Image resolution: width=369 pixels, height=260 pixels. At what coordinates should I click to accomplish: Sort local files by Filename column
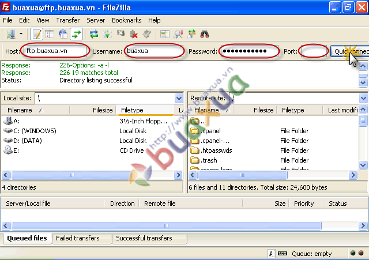35,110
